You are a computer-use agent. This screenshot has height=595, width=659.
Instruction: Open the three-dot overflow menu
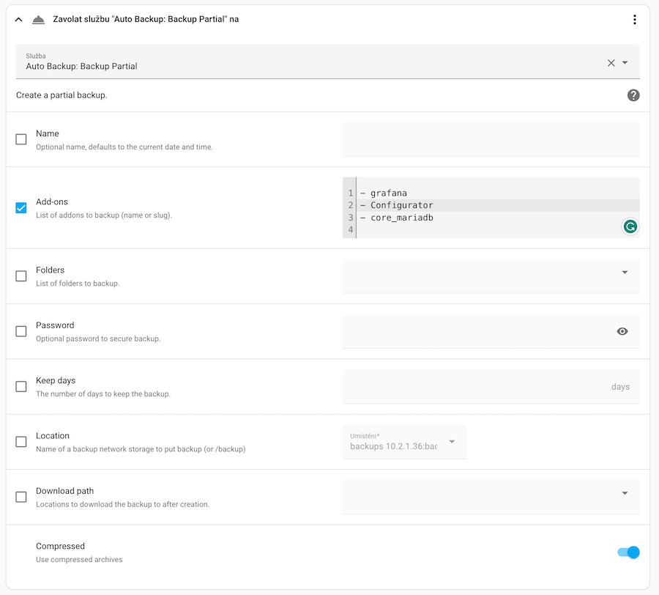[634, 19]
